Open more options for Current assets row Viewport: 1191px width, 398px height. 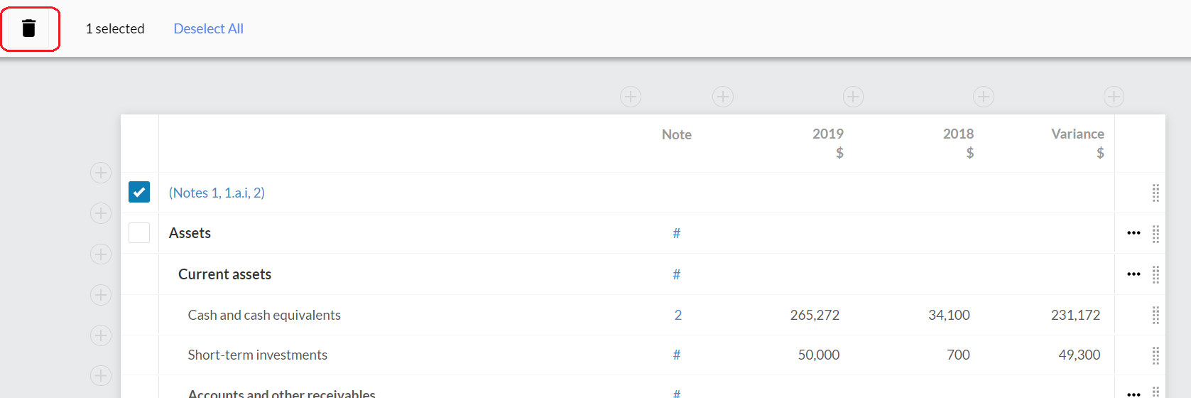[1133, 274]
